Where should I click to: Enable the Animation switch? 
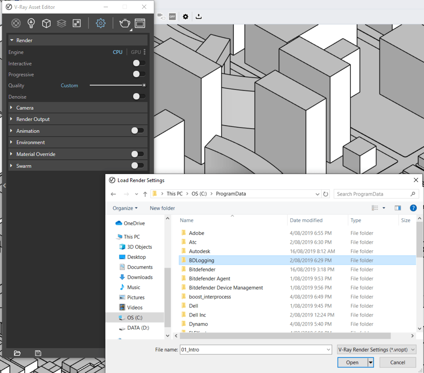137,131
